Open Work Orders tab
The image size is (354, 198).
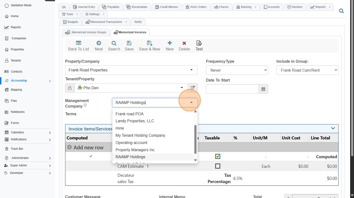click(x=196, y=7)
